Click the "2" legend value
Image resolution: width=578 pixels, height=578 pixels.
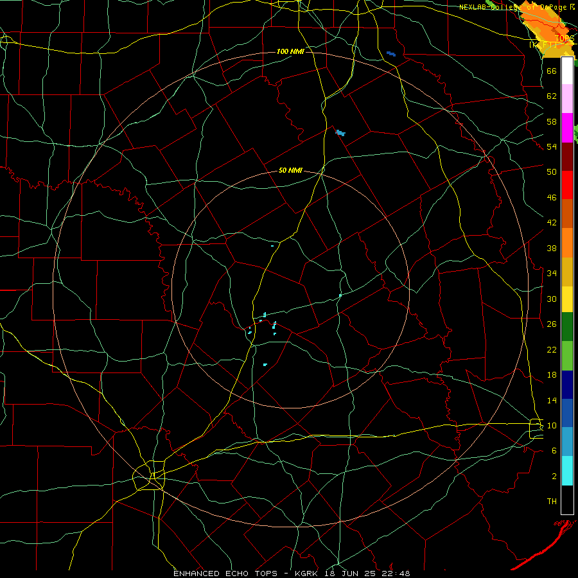coord(554,477)
